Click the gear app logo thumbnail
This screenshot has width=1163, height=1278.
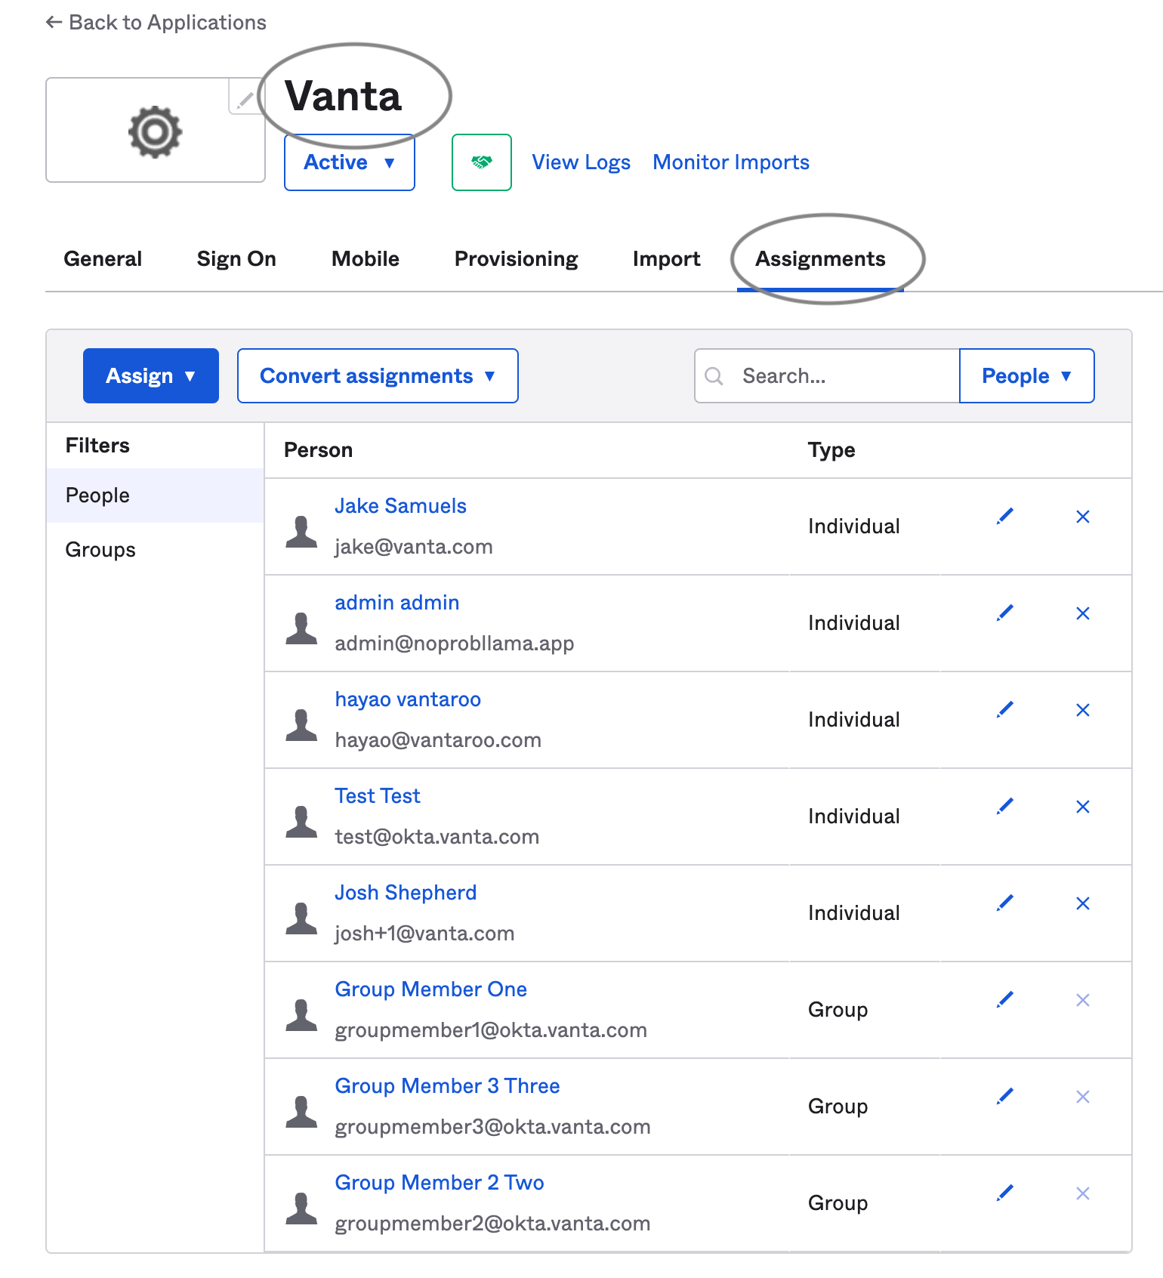pyautogui.click(x=156, y=130)
